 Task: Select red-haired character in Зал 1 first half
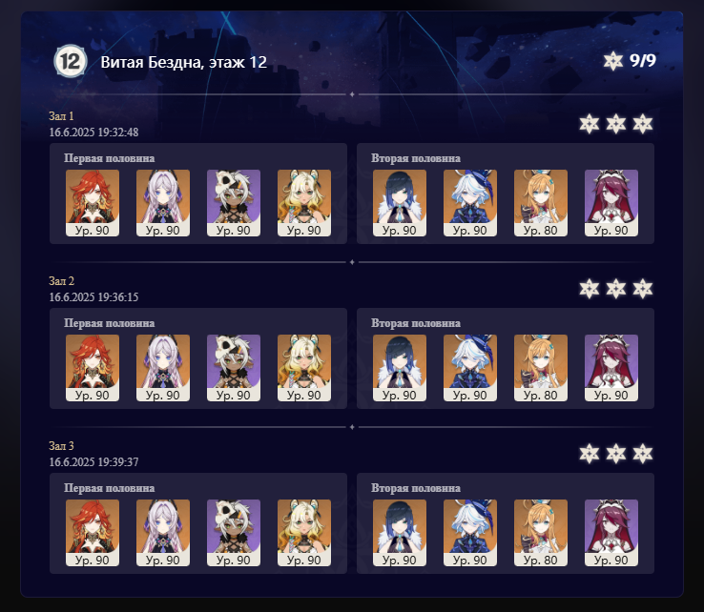point(93,203)
